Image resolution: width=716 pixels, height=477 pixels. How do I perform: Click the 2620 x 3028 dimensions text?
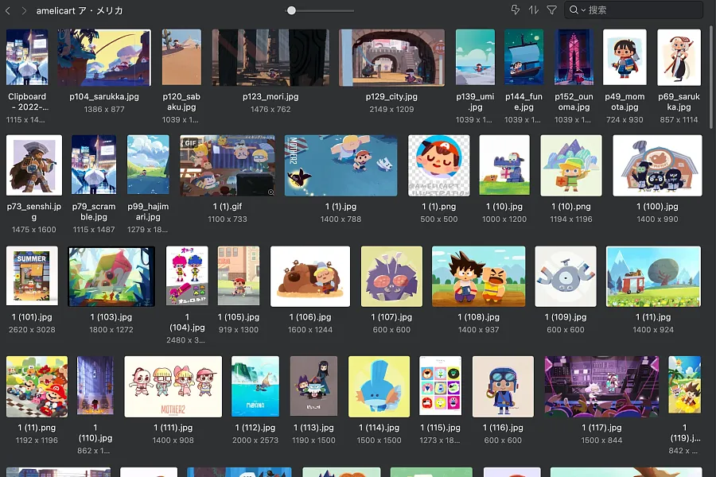(32, 330)
